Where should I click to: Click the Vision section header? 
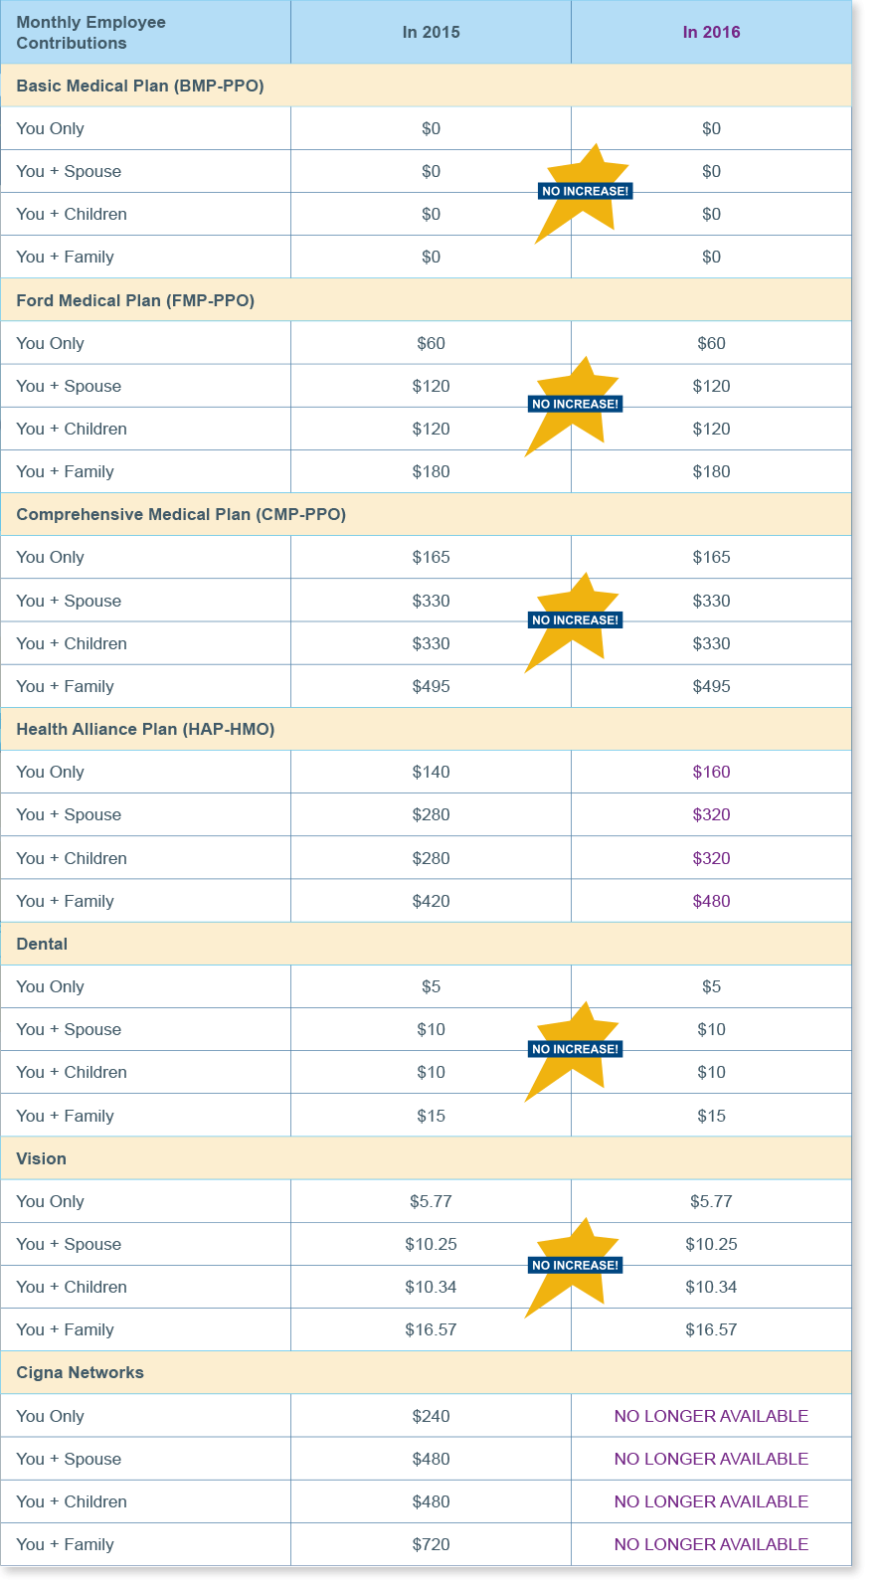tap(426, 1158)
